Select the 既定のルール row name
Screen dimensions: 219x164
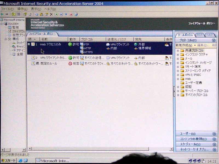click(x=49, y=64)
